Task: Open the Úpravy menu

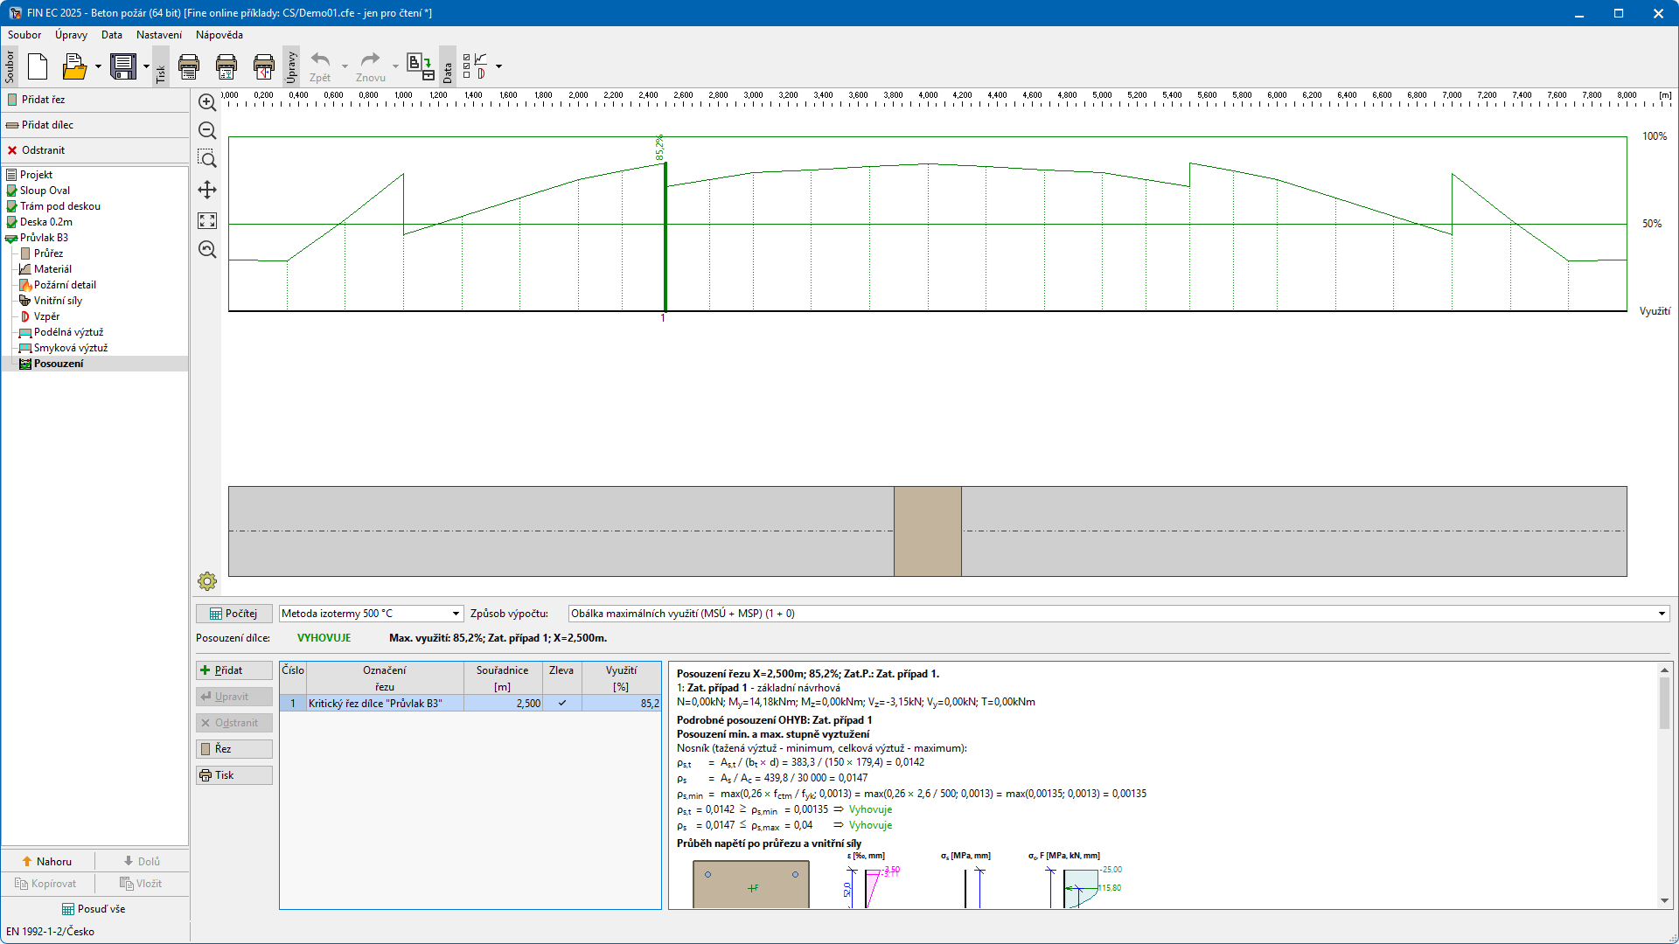Action: pyautogui.click(x=71, y=35)
